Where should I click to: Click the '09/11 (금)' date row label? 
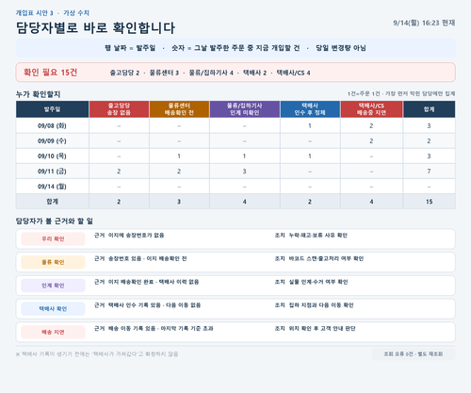(52, 172)
